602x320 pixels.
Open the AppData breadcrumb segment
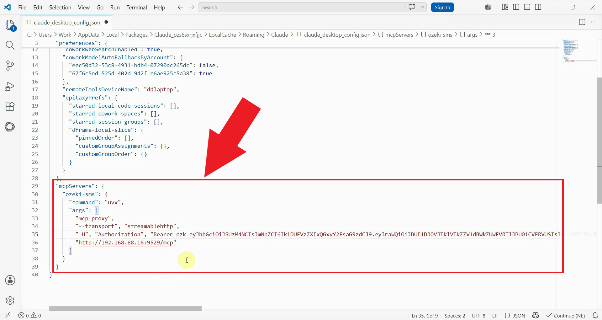tap(89, 35)
